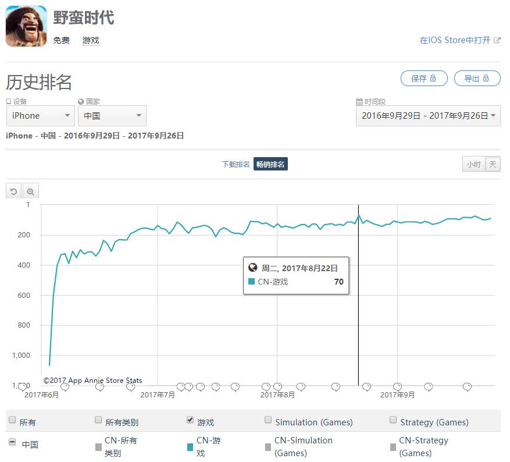The width and height of the screenshot is (510, 462).
Task: Switch to 下载排名 download ranking tab
Action: point(236,164)
